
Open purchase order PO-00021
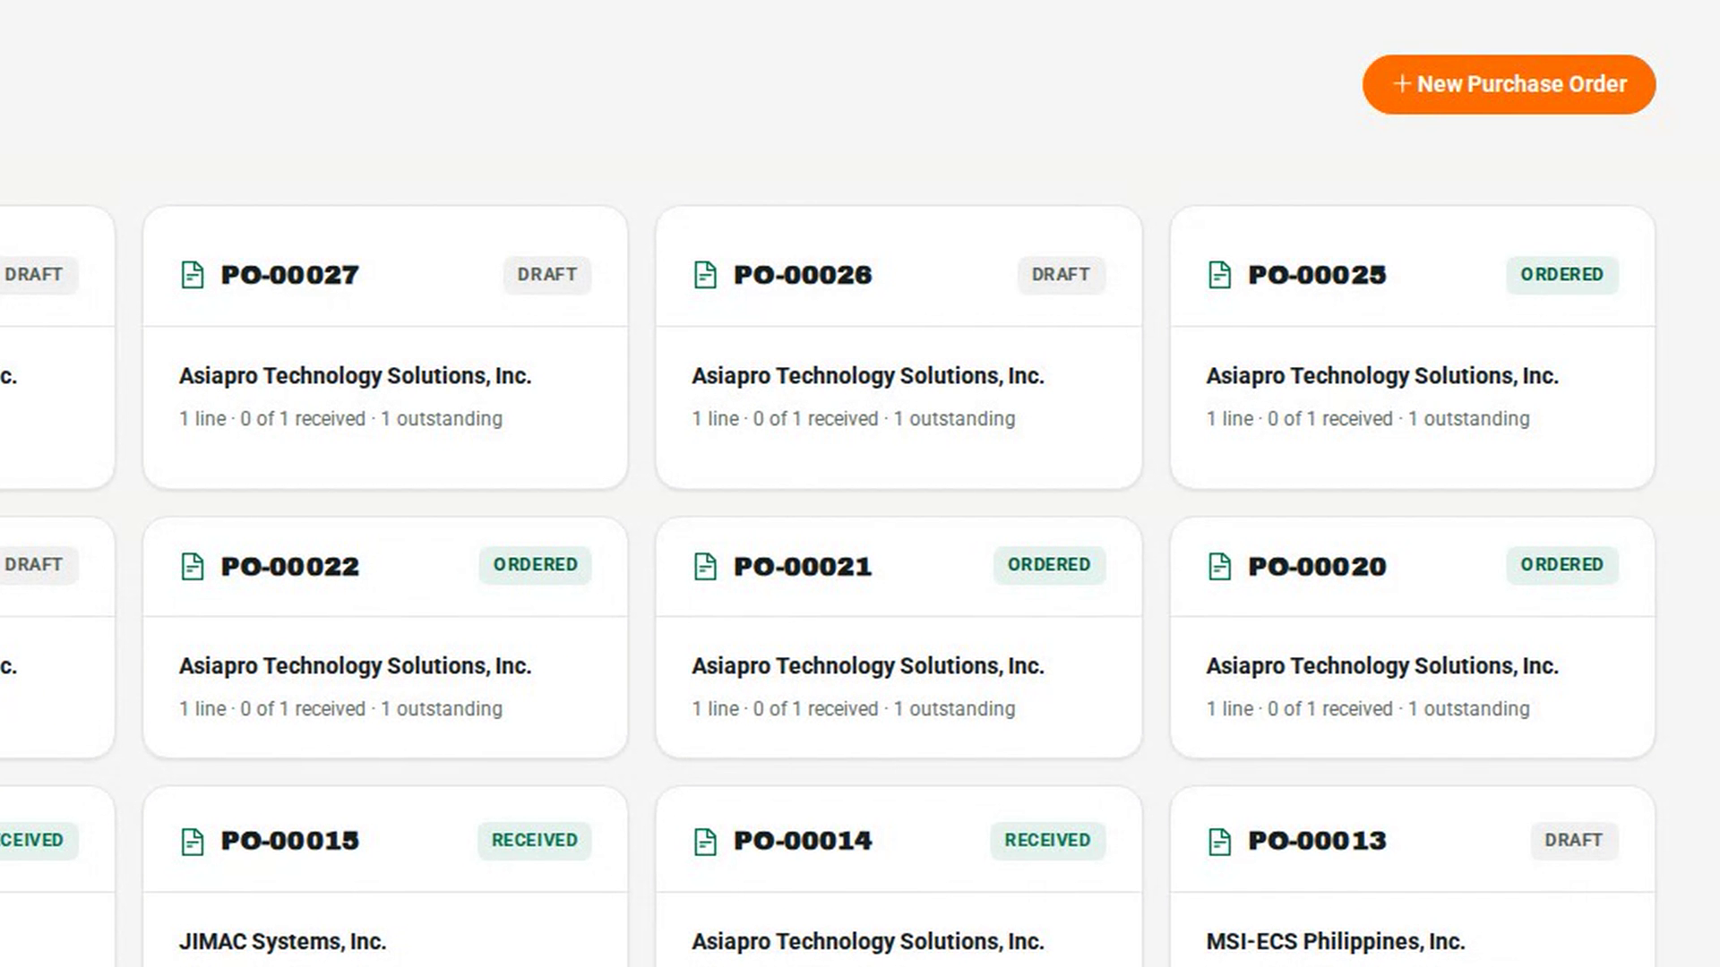pyautogui.click(x=803, y=567)
